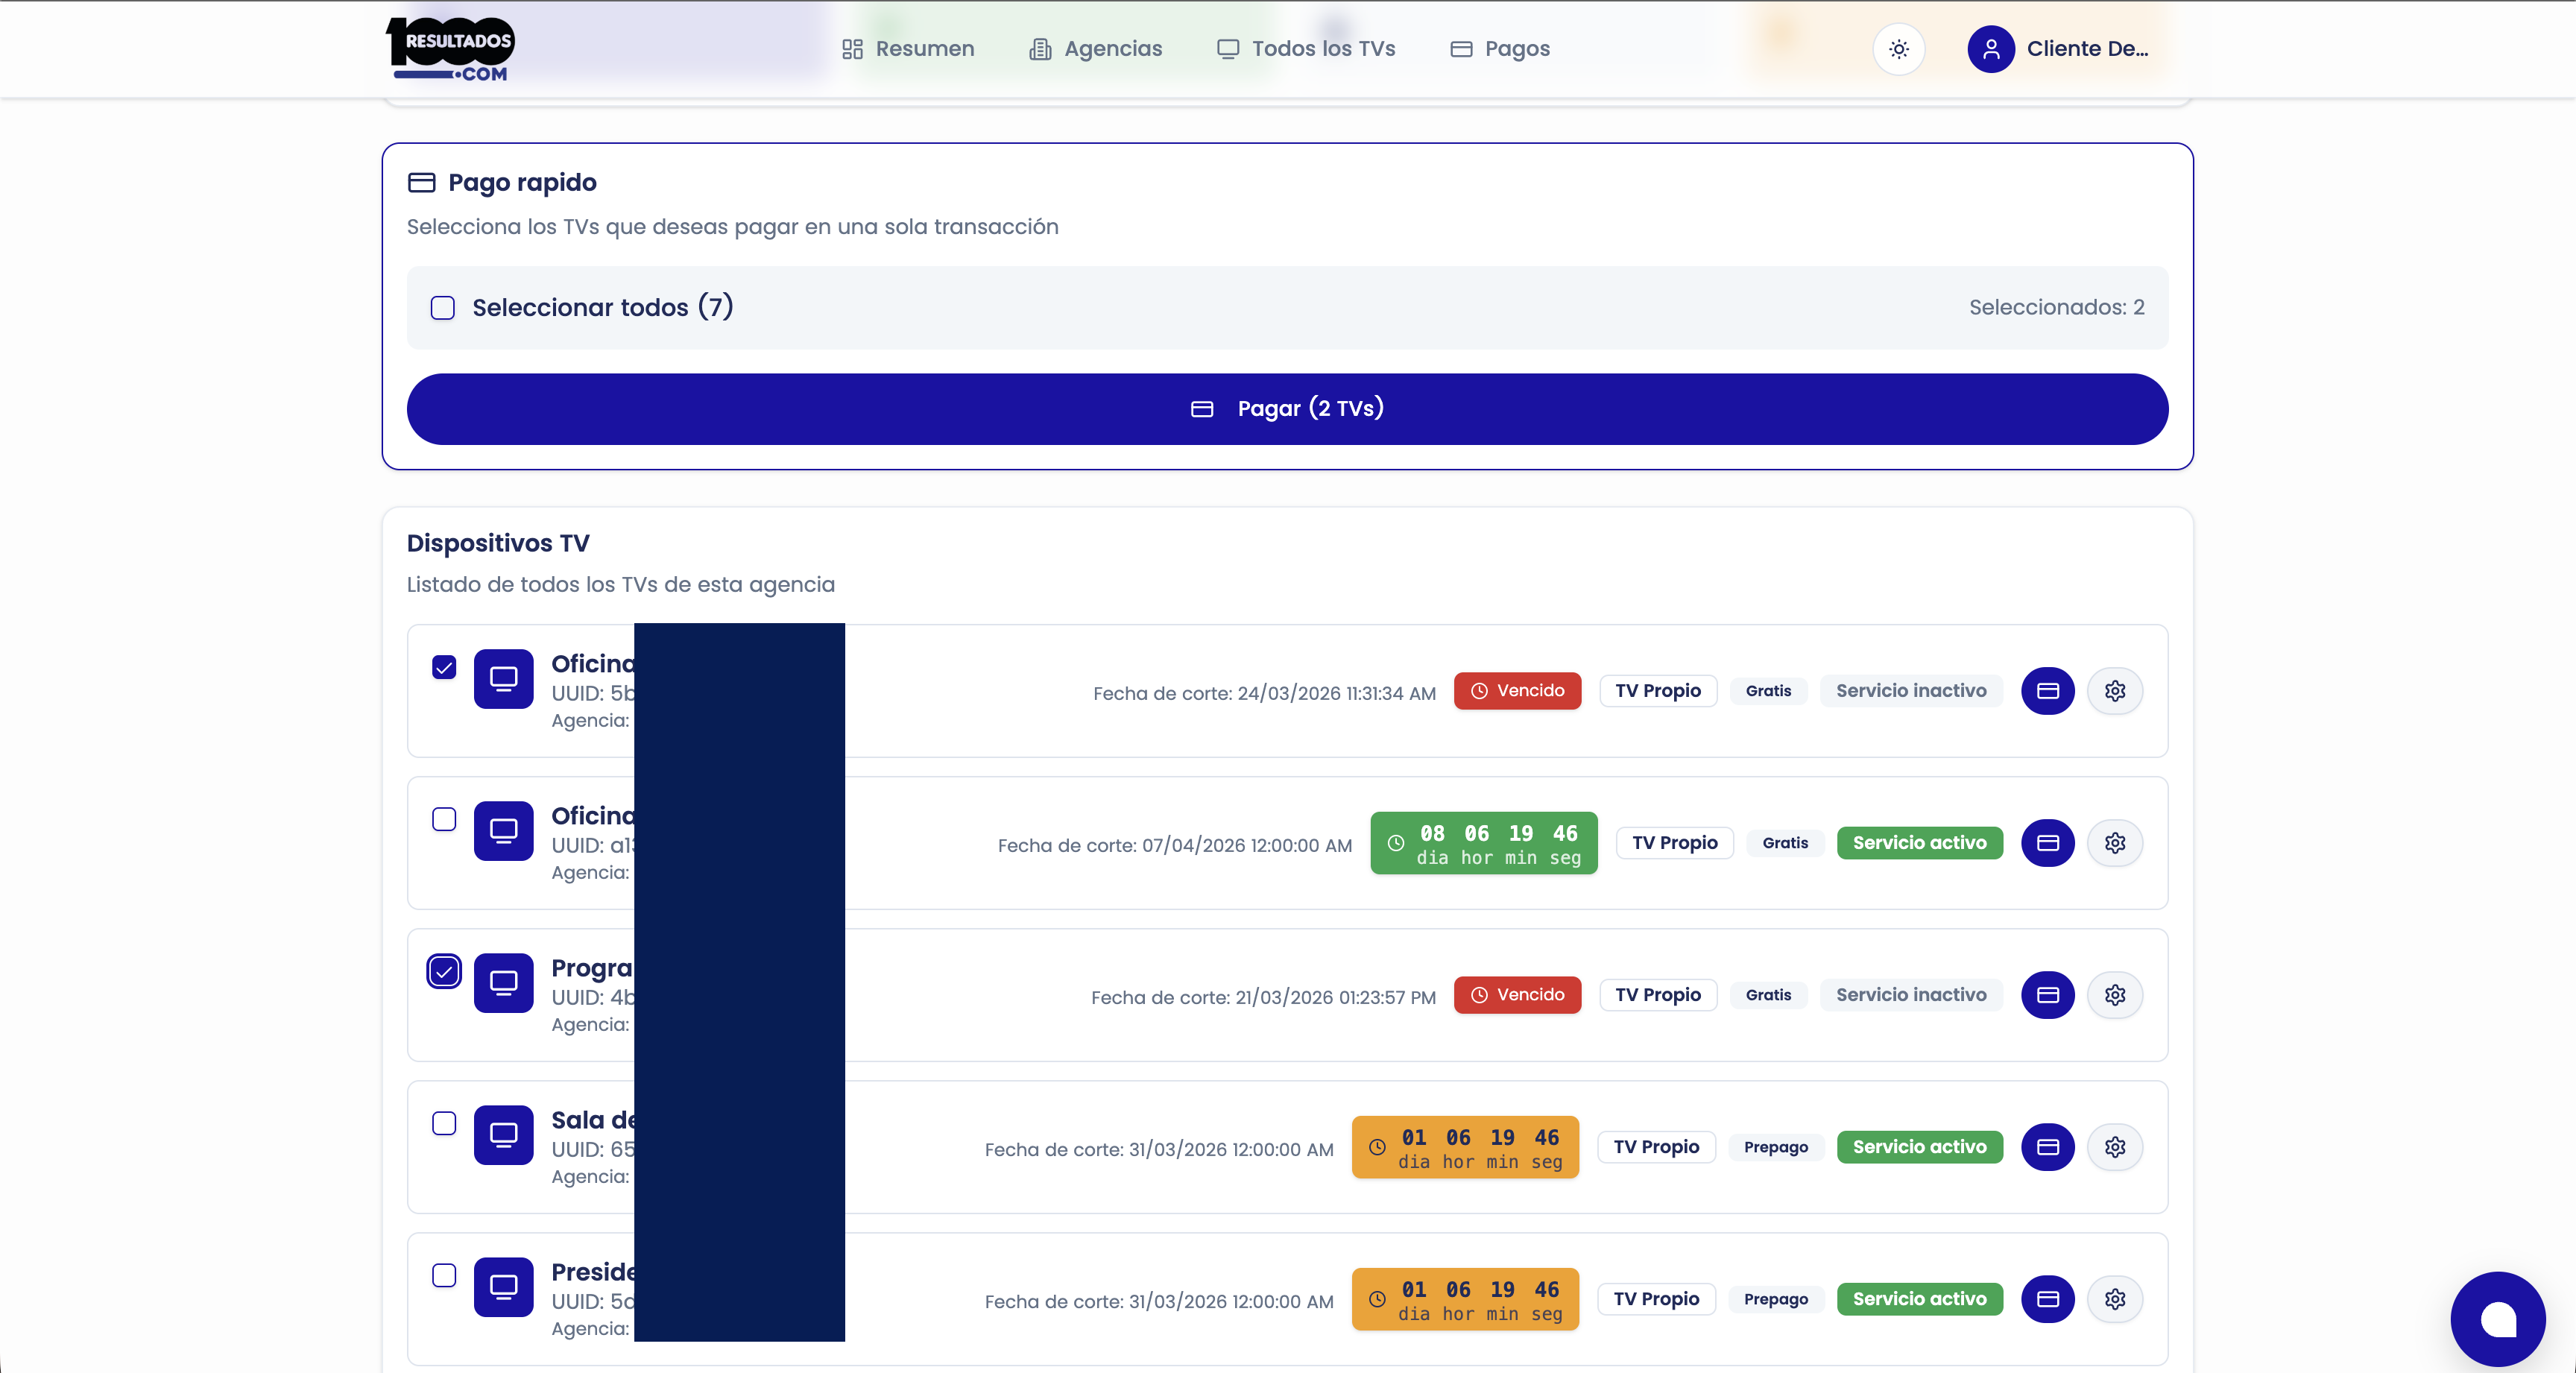Viewport: 2576px width, 1373px height.
Task: Click the monitor icon of Progra TV
Action: (503, 983)
